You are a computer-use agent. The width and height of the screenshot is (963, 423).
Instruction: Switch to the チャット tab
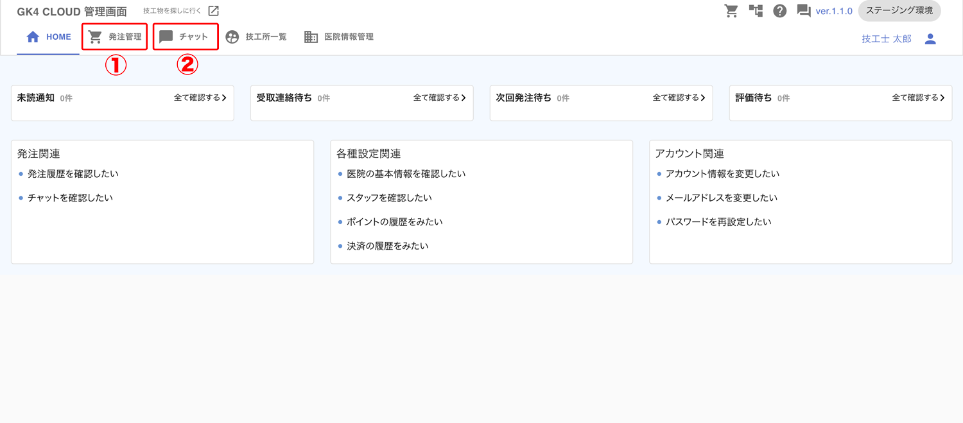186,37
